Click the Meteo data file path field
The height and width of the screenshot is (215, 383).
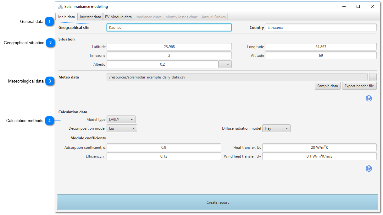237,77
